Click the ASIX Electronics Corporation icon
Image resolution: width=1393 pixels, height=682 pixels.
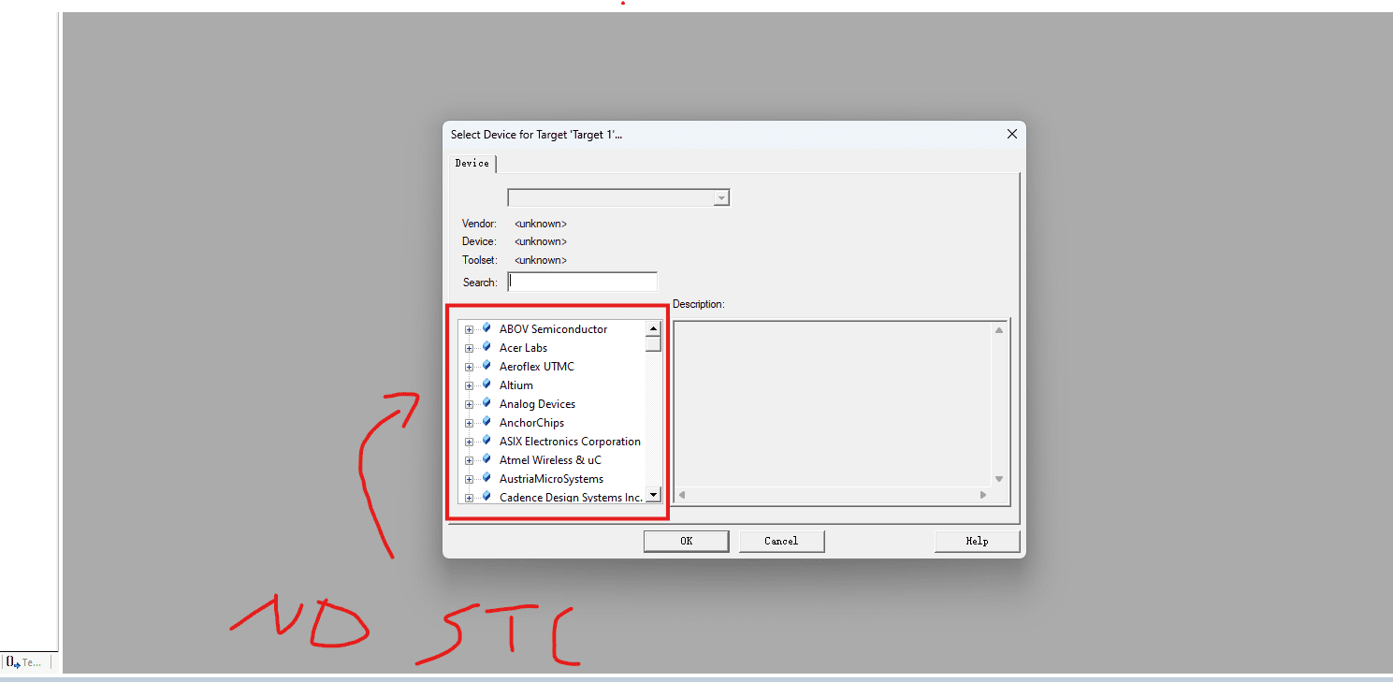(x=486, y=441)
